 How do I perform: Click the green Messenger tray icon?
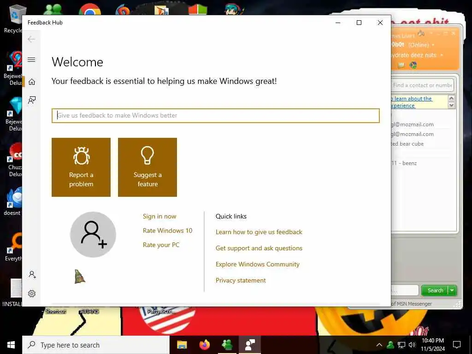tap(390, 345)
